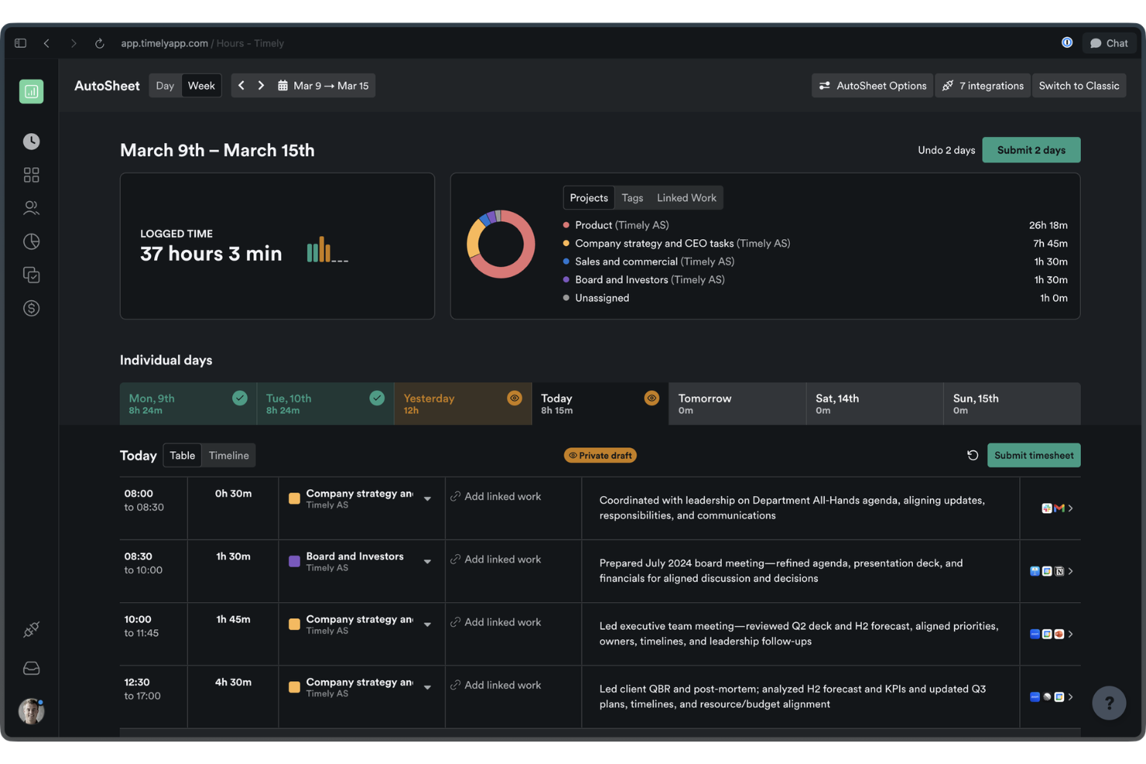Switch to Week view
The height and width of the screenshot is (764, 1146).
point(201,85)
